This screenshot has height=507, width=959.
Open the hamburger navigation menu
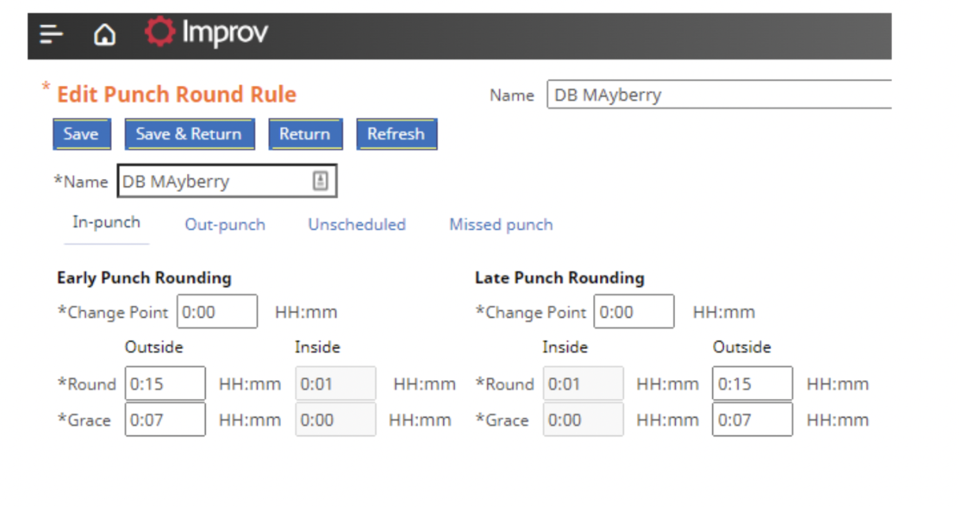(51, 34)
